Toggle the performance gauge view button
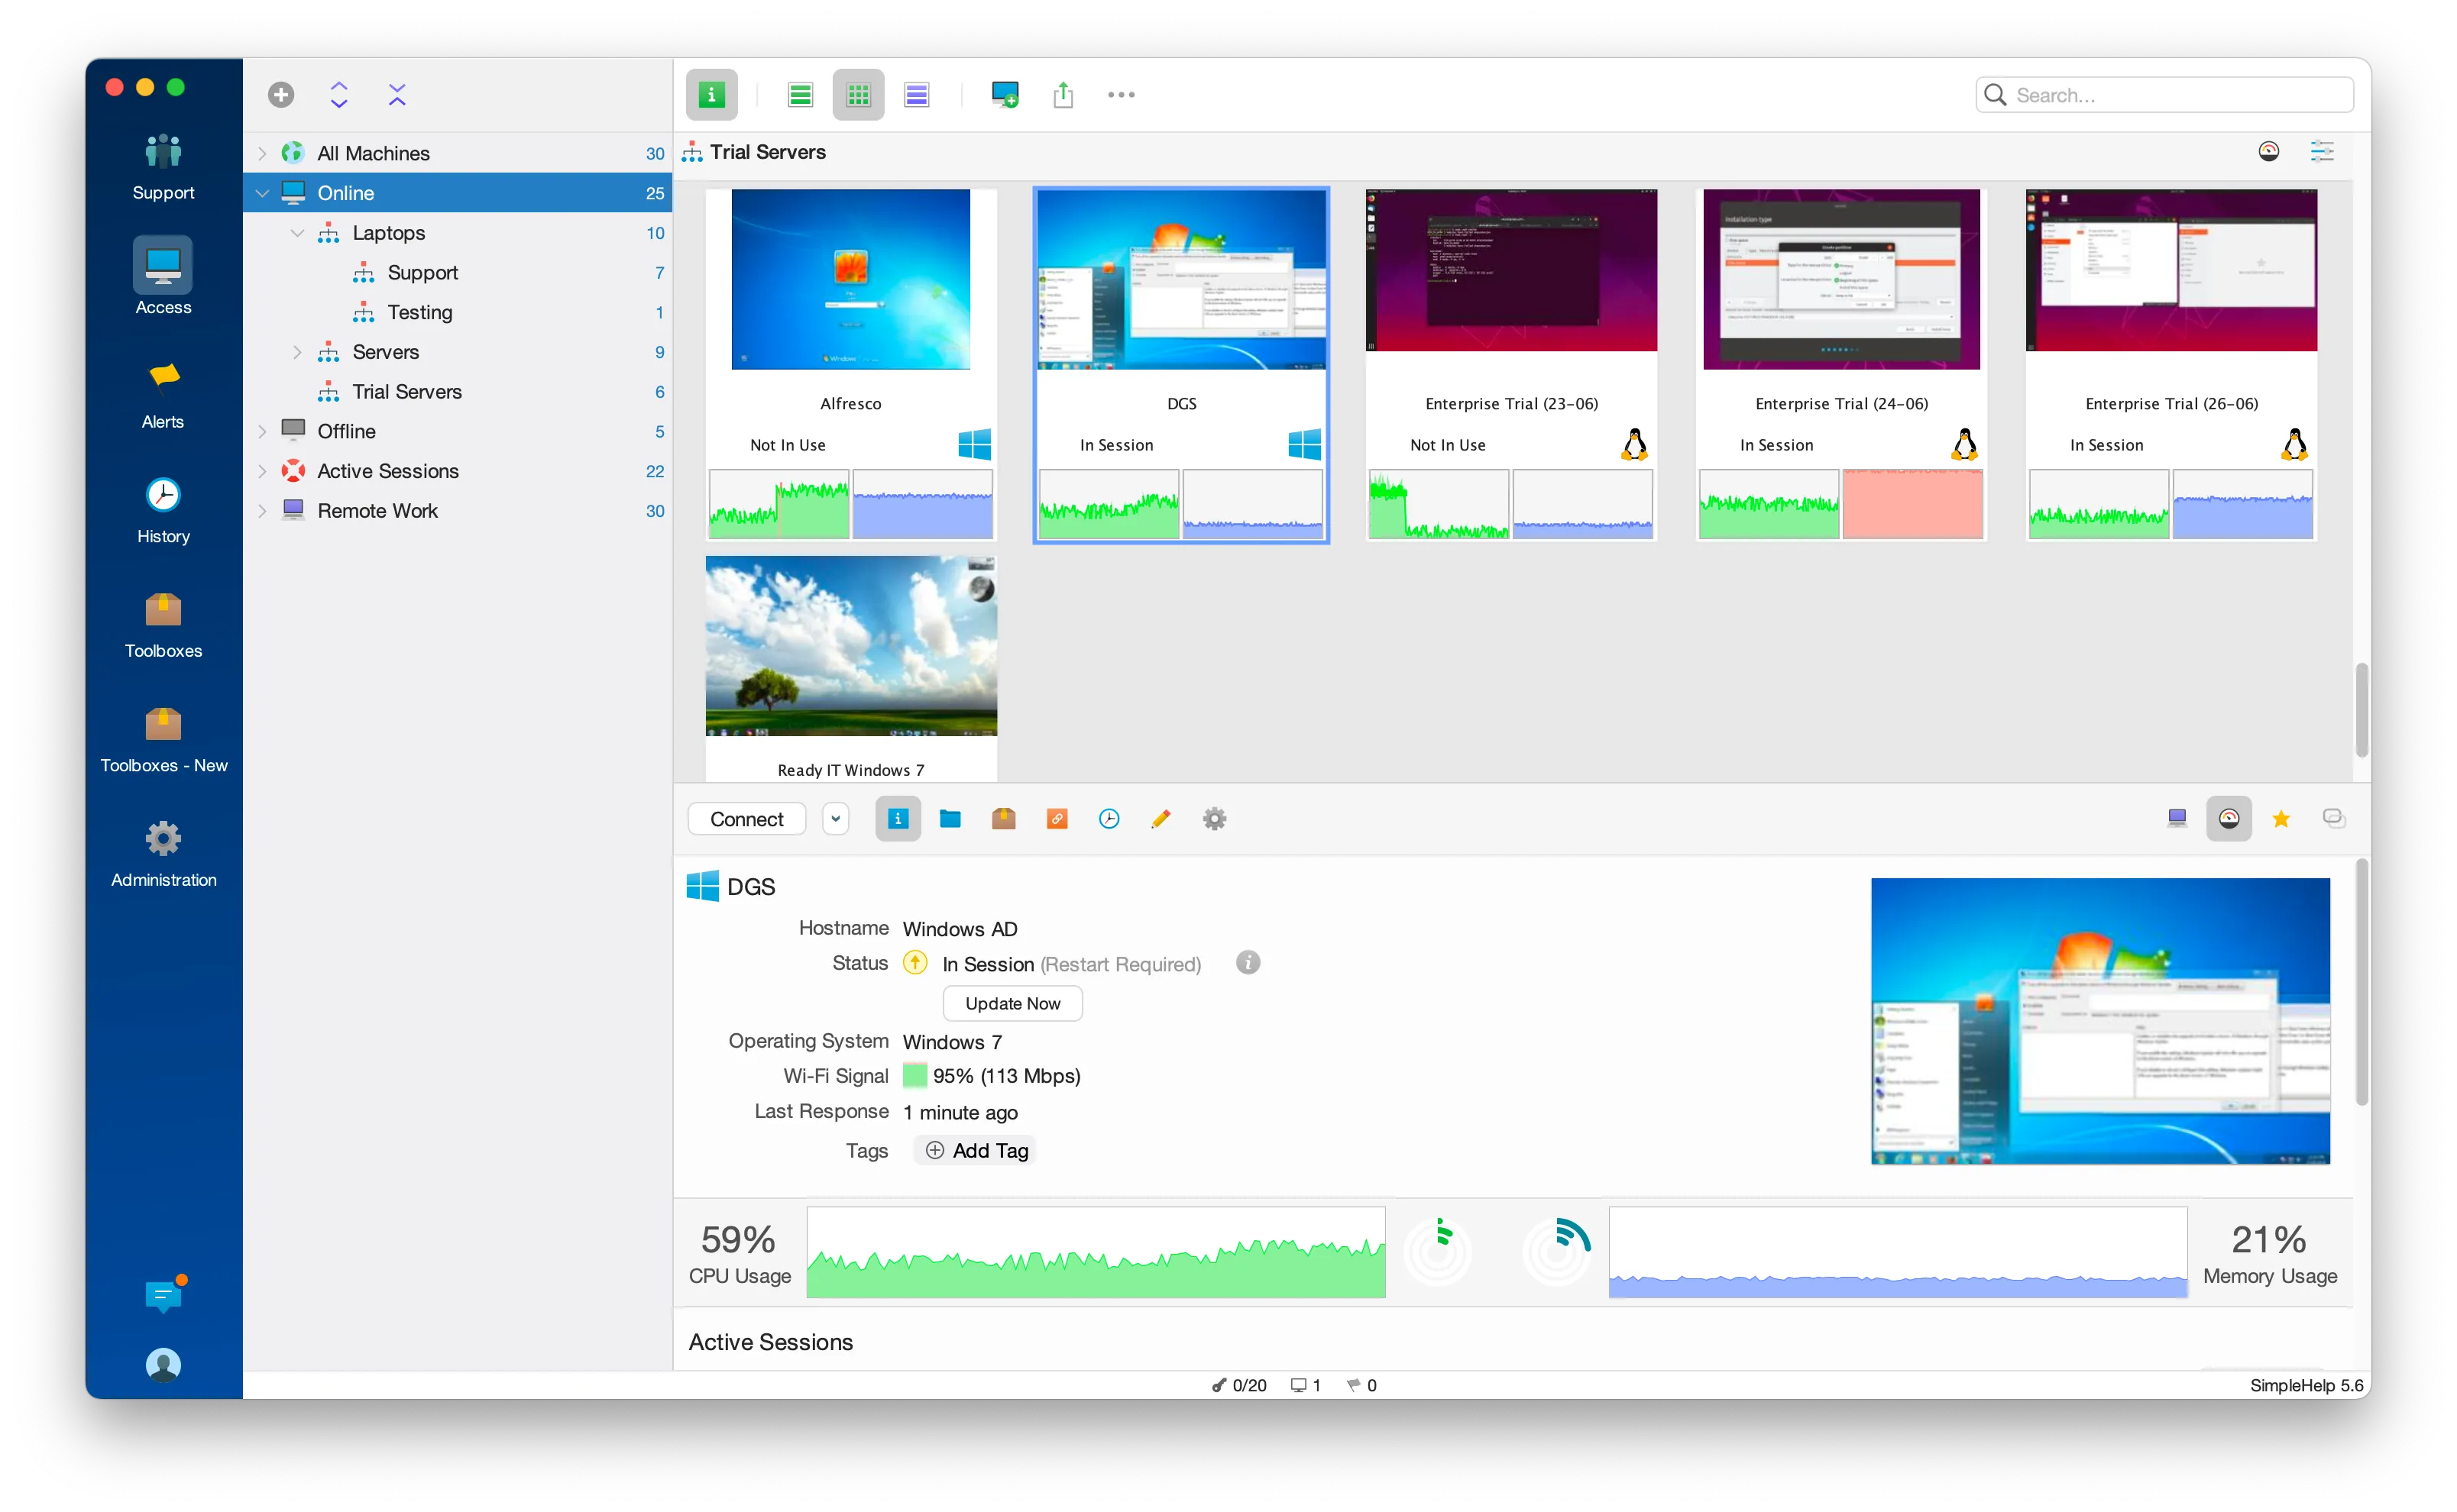 (x=2228, y=819)
